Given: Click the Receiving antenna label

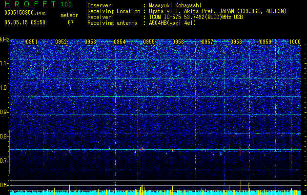Looking at the screenshot, I should (x=112, y=23).
